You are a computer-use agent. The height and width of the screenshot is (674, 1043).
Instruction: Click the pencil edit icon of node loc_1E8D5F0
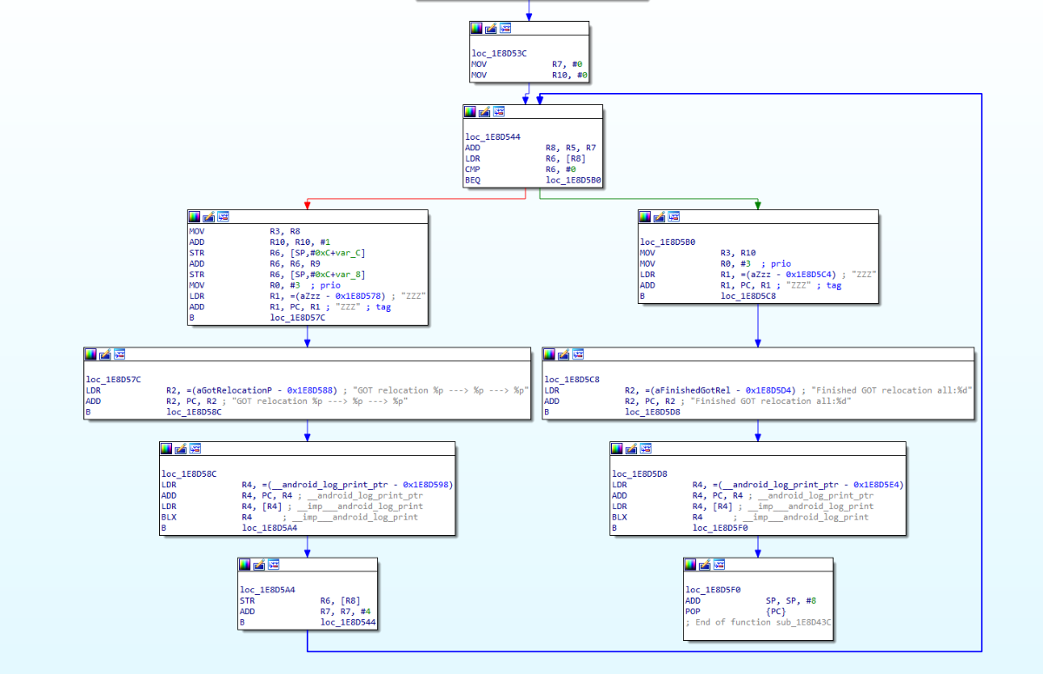click(x=705, y=564)
